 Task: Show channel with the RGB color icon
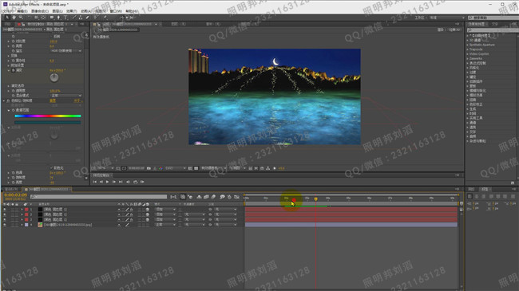(x=160, y=168)
